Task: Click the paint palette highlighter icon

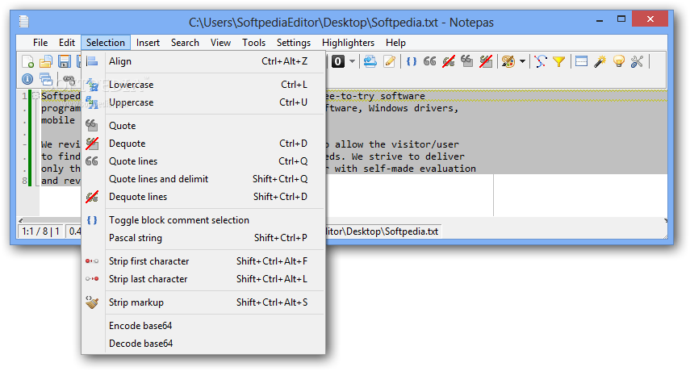Action: (x=508, y=61)
